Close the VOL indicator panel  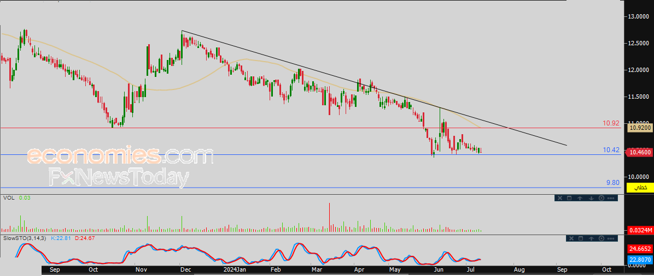coord(560,198)
